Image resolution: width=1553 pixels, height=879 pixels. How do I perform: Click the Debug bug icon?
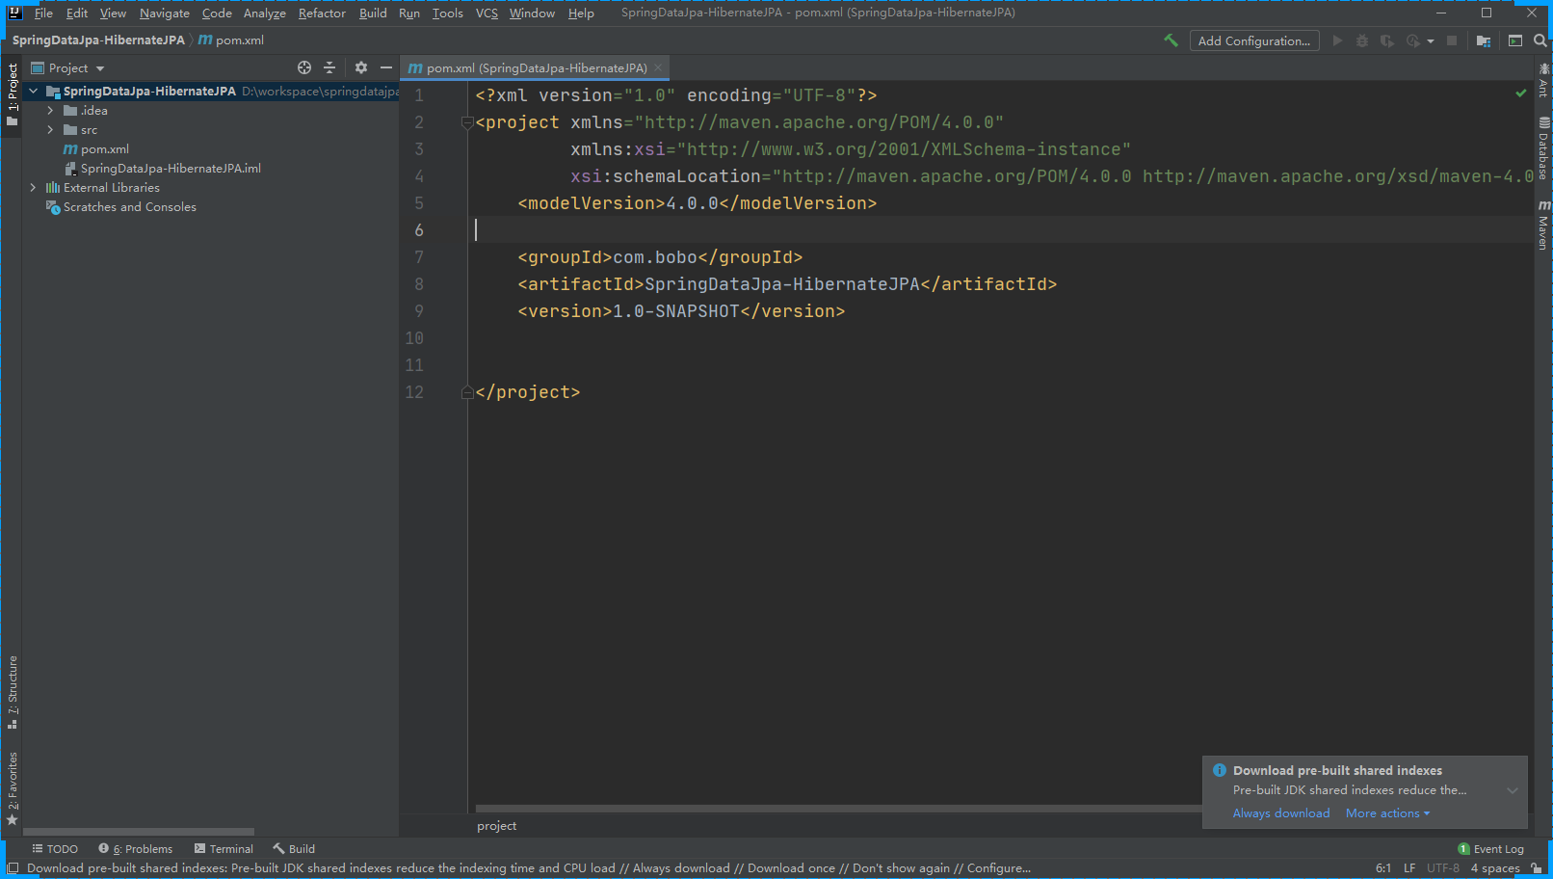pos(1362,40)
